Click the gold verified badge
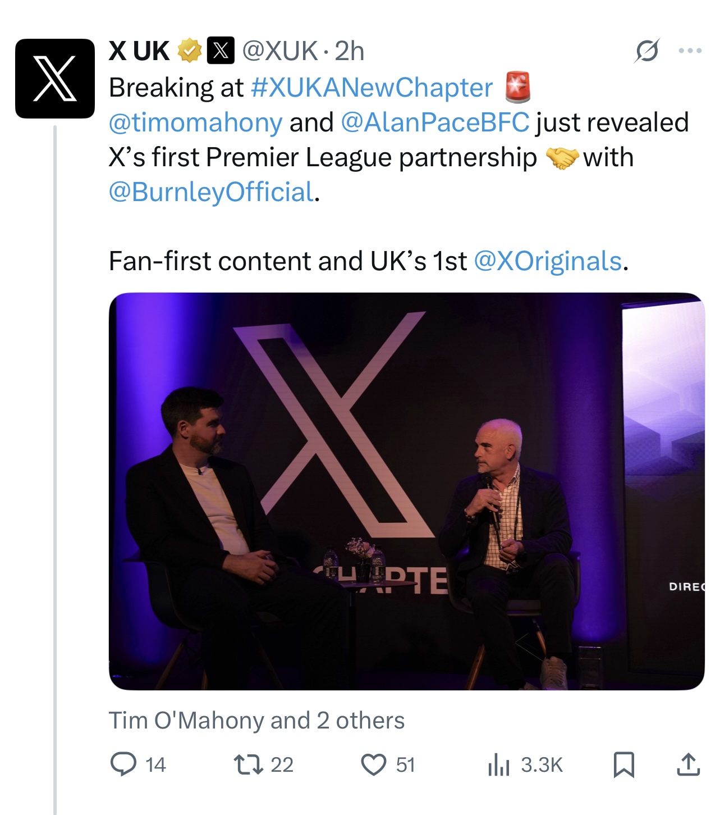Screen dimensions: 720x815 tap(190, 51)
